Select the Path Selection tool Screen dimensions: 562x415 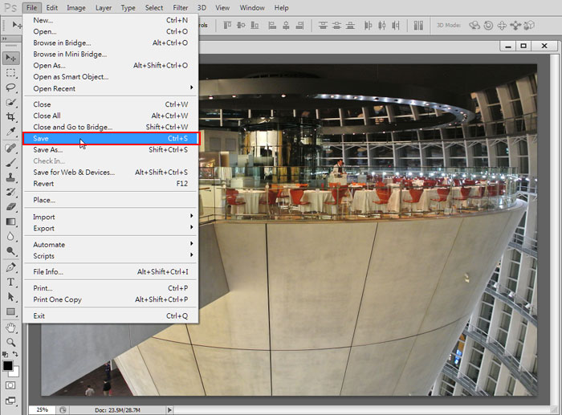point(10,297)
